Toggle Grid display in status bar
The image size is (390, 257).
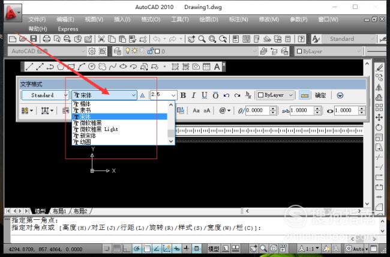point(116,248)
